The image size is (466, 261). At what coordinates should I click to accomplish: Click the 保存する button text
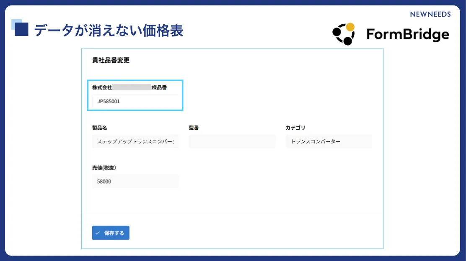tap(114, 233)
